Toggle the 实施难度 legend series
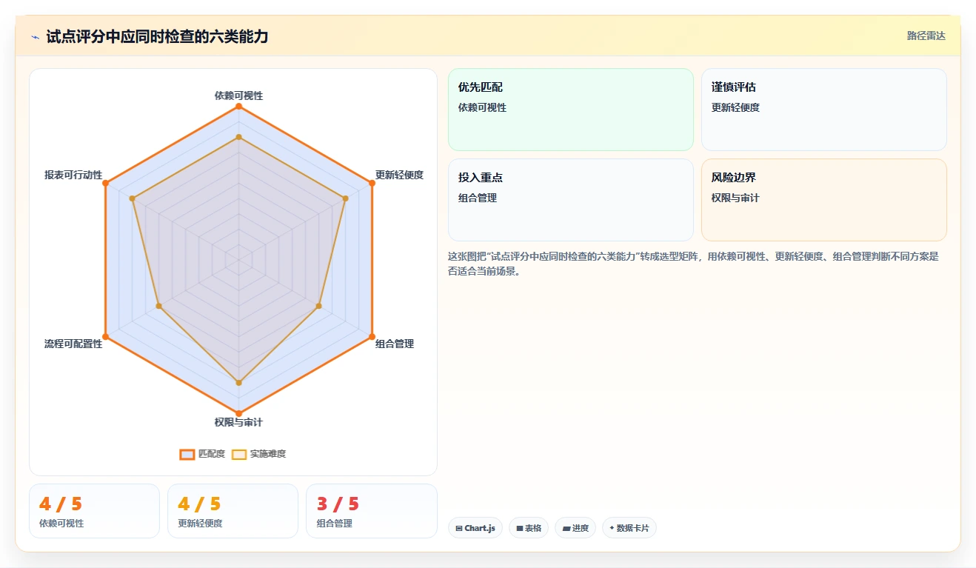Viewport: 976px width, 568px height. coord(258,454)
